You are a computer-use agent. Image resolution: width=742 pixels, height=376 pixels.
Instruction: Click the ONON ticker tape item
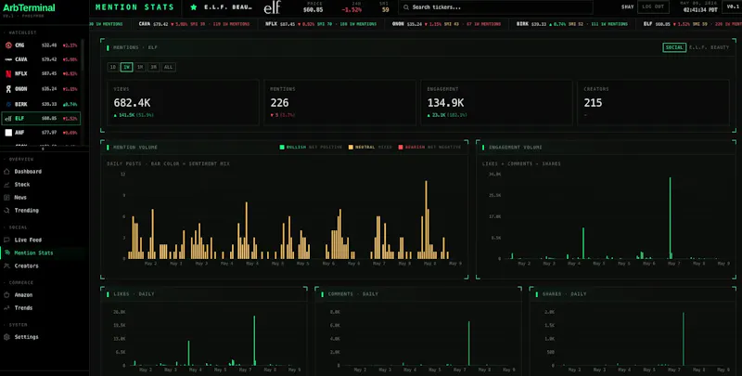(446, 24)
